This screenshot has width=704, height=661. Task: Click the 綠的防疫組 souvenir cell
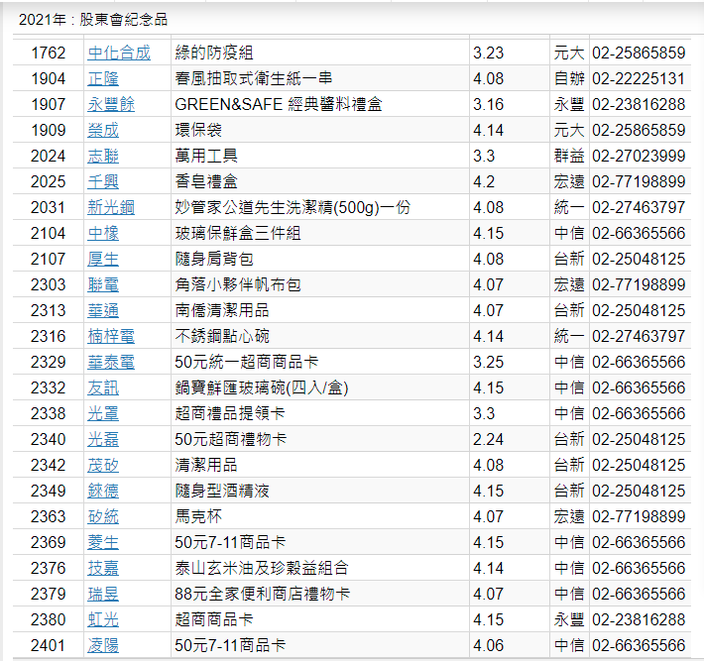(214, 53)
